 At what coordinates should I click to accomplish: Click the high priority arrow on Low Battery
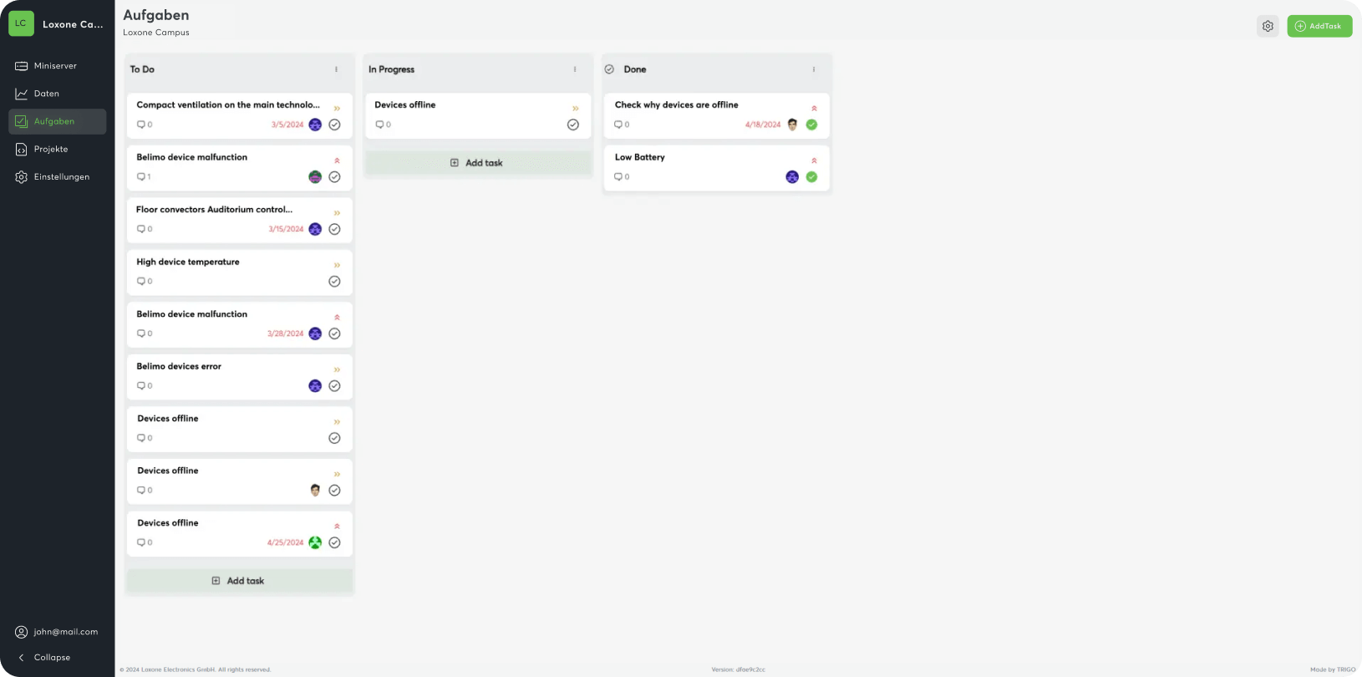click(814, 160)
